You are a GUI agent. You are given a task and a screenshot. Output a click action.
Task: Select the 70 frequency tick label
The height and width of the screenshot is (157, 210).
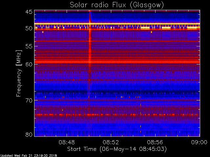coord(29,100)
